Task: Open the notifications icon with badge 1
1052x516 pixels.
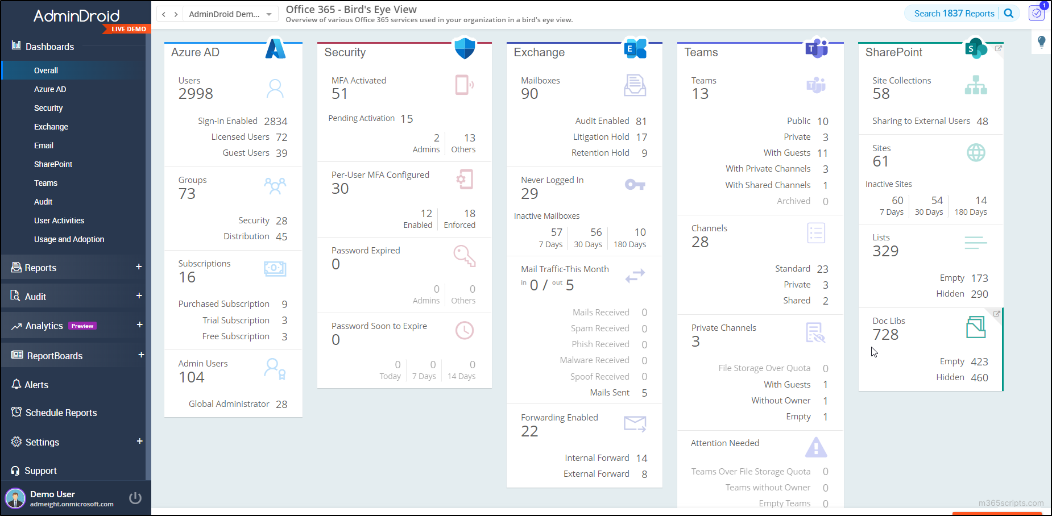Action: (1036, 13)
